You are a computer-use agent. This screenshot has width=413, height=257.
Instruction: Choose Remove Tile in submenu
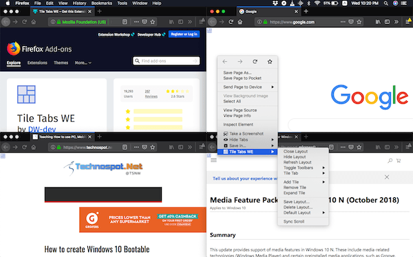coord(295,188)
